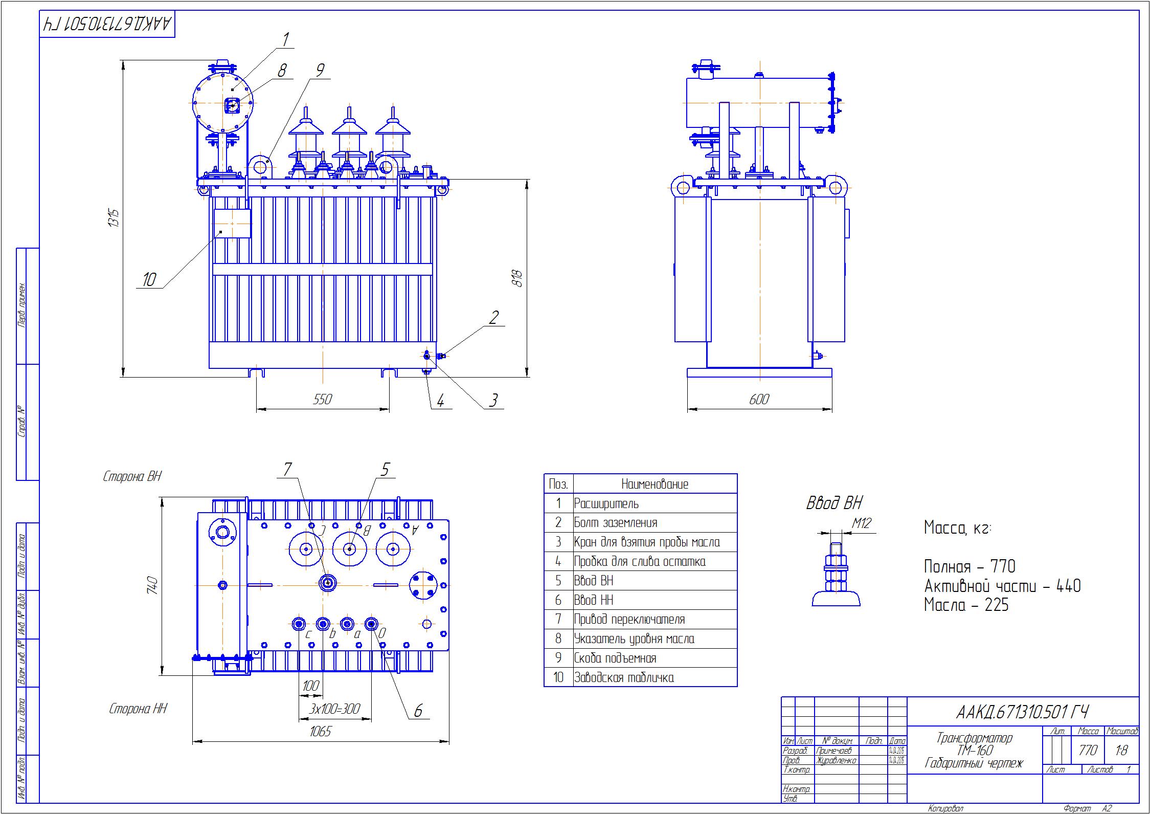The image size is (1150, 814).
Task: Click 'Кран для взятия пробы масла' row
Action: pyautogui.click(x=641, y=542)
